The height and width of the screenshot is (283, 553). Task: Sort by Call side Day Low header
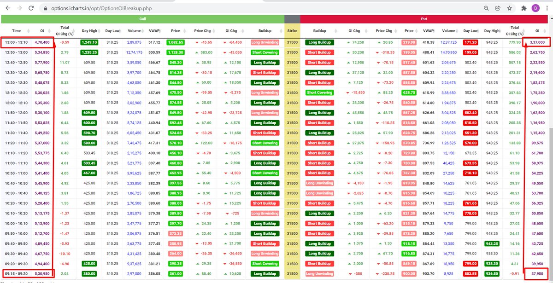[x=112, y=31]
